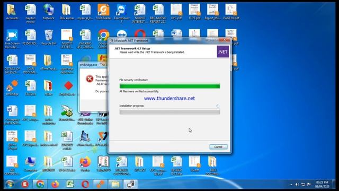Cancel the .NET Framework installation
The width and height of the screenshot is (339, 191).
[x=218, y=147]
